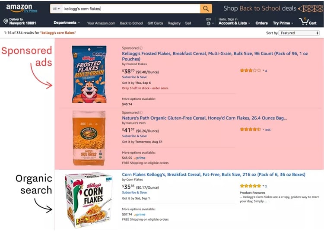Click the Nature's Path cereal product image
This screenshot has height=235, width=324.
pyautogui.click(x=88, y=137)
